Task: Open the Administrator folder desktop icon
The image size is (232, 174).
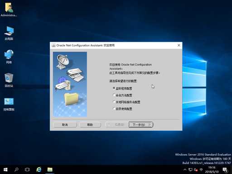Action: (9, 10)
